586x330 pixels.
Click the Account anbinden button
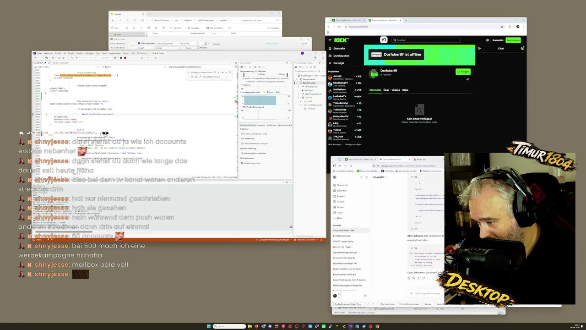pyautogui.click(x=118, y=48)
